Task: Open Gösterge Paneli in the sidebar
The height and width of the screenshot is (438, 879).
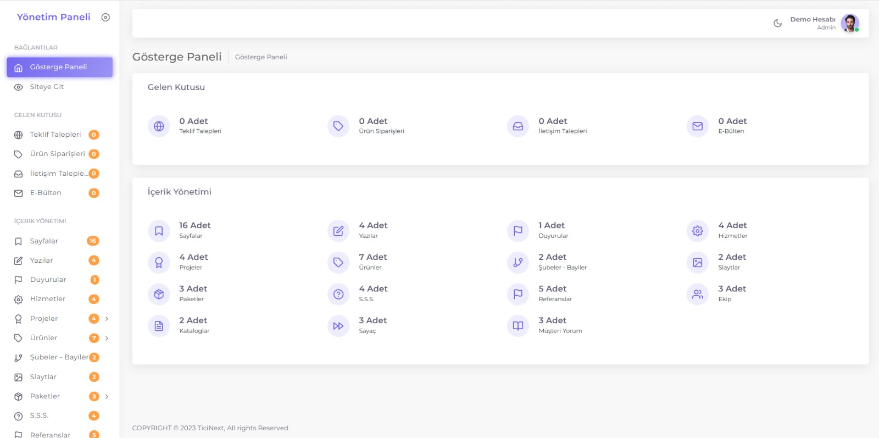Action: (x=59, y=67)
